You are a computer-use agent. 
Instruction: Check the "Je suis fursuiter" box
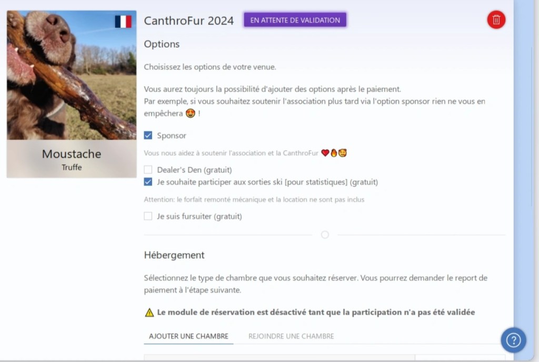pos(148,216)
